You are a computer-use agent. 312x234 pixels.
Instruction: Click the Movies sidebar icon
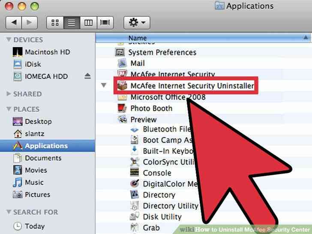tap(18, 170)
